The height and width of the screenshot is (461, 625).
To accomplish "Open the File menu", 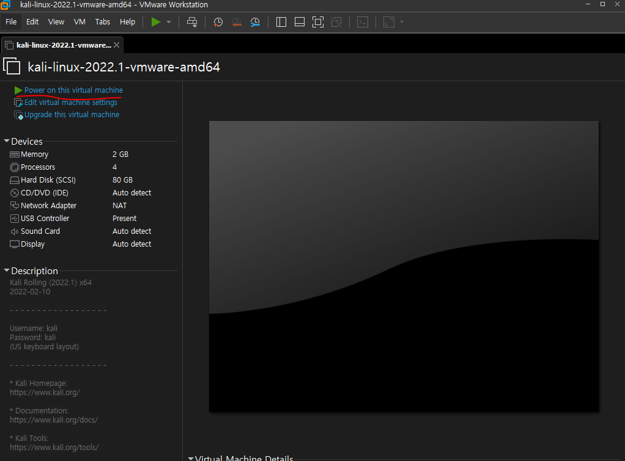I will coord(11,22).
